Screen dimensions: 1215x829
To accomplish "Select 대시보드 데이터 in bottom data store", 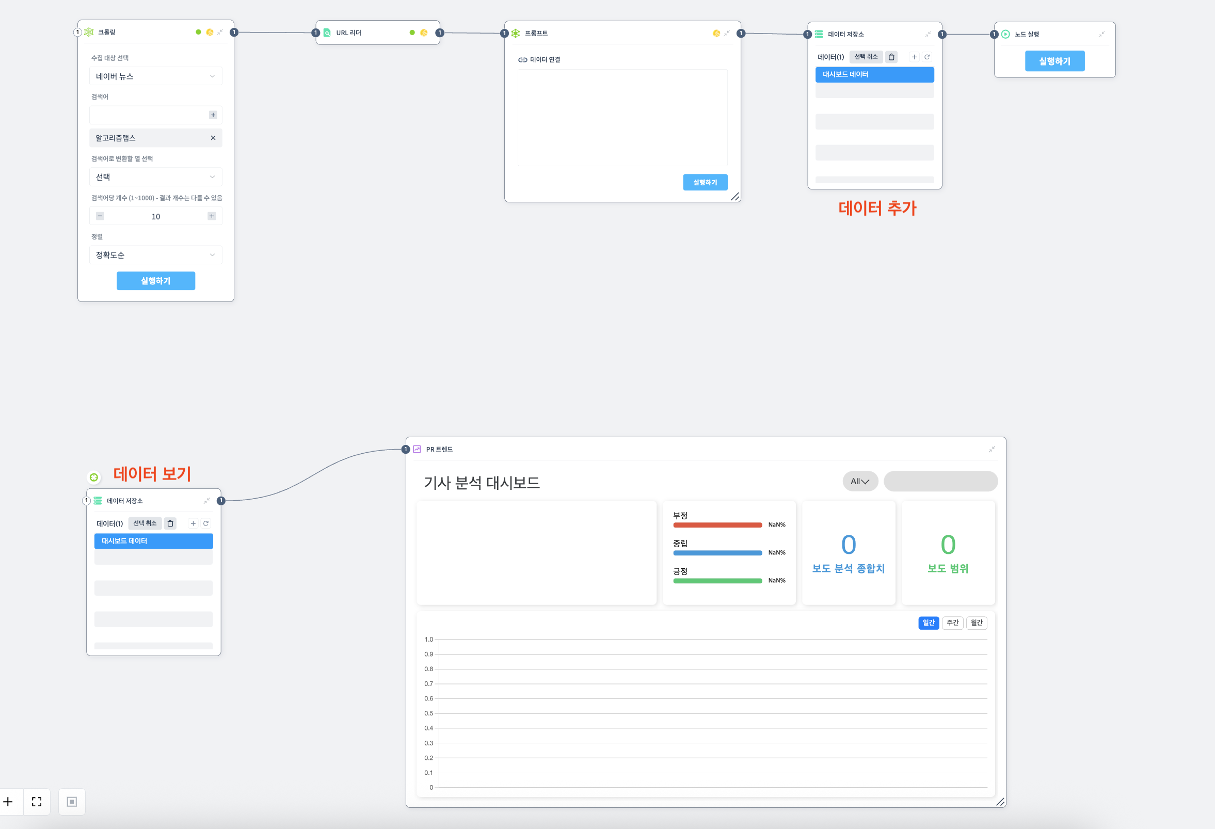I will [153, 541].
